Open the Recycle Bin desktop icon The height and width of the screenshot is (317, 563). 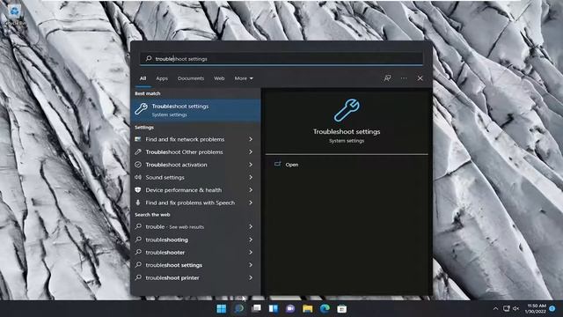tap(15, 15)
